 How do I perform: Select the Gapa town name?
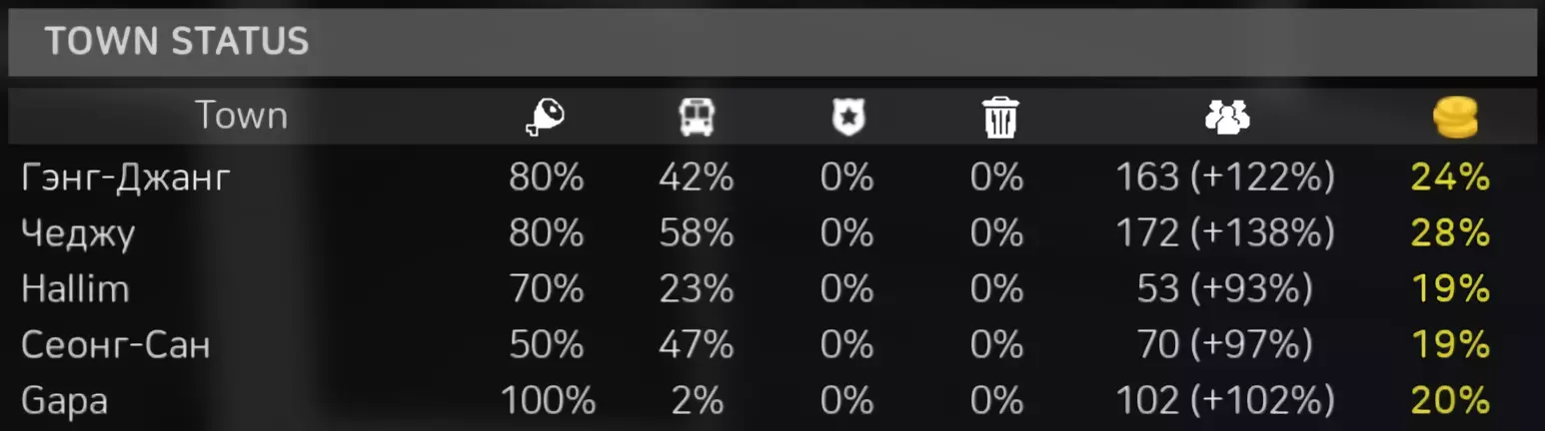[64, 401]
